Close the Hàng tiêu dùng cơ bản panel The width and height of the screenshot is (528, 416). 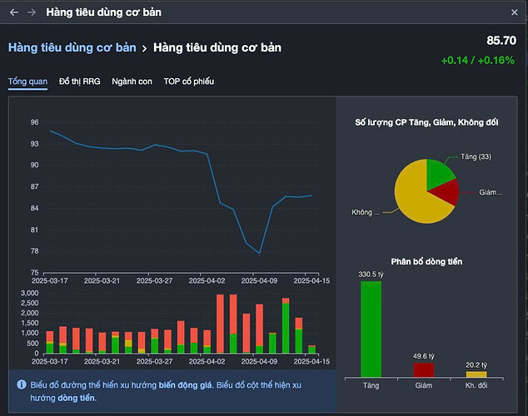click(514, 12)
